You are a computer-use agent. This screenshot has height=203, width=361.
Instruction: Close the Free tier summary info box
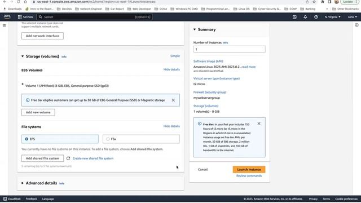coord(259,123)
